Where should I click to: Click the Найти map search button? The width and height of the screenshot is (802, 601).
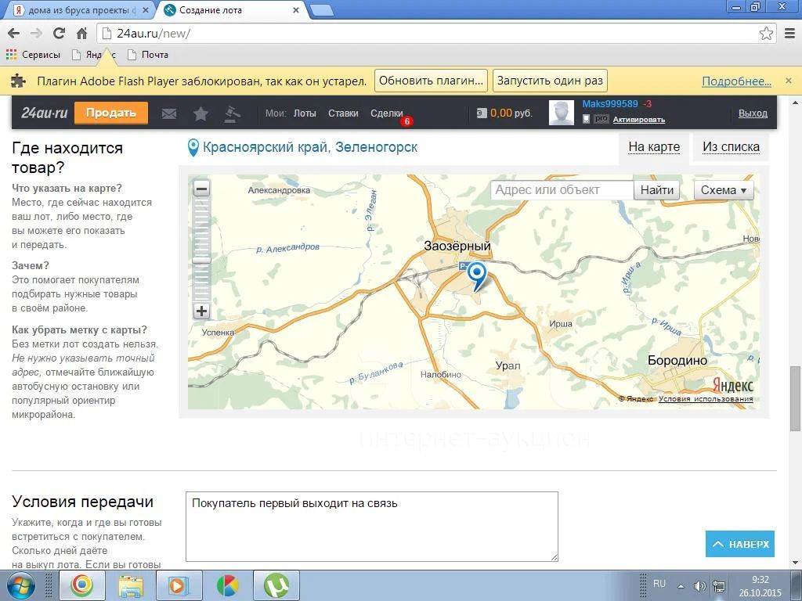click(657, 190)
